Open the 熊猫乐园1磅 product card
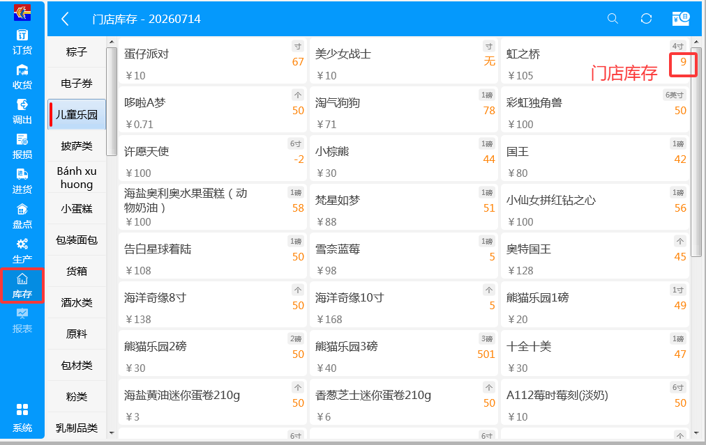The width and height of the screenshot is (706, 445). [595, 305]
